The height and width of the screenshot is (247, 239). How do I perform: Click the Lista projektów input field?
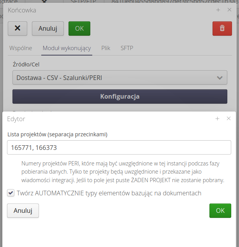tap(119, 148)
